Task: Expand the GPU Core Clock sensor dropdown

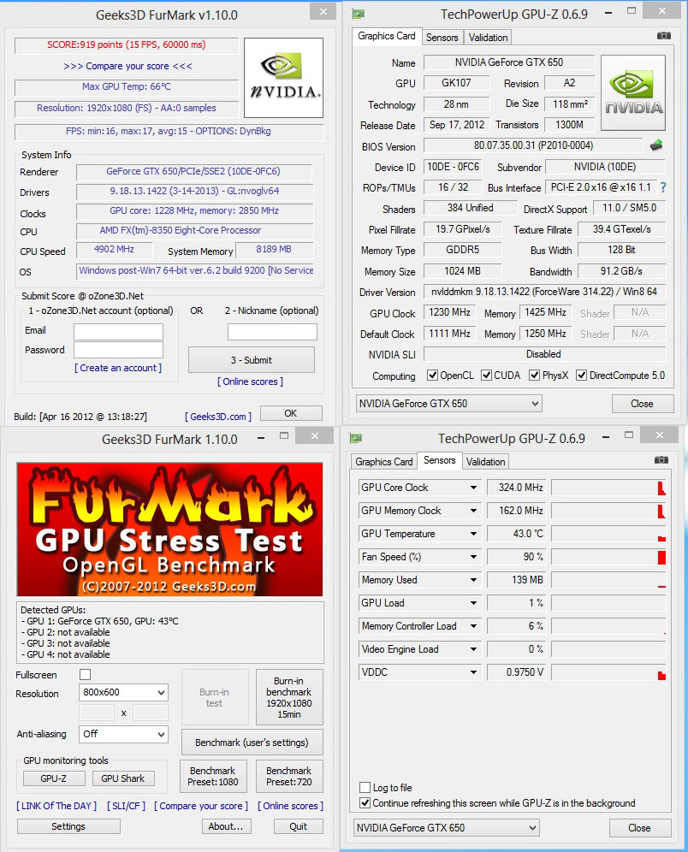Action: [473, 488]
